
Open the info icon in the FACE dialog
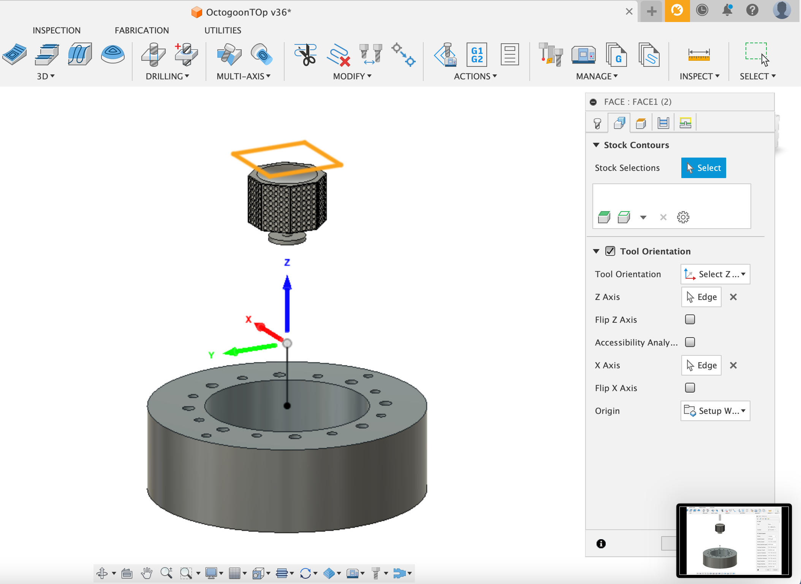tap(601, 544)
